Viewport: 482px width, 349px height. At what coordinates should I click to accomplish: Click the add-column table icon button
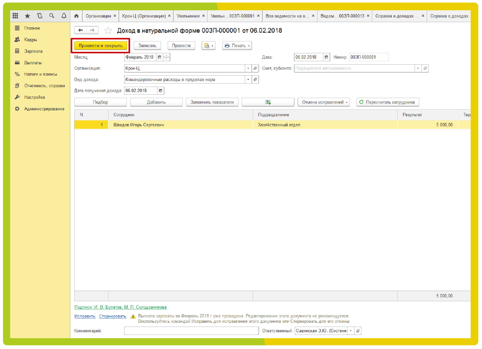(x=268, y=102)
